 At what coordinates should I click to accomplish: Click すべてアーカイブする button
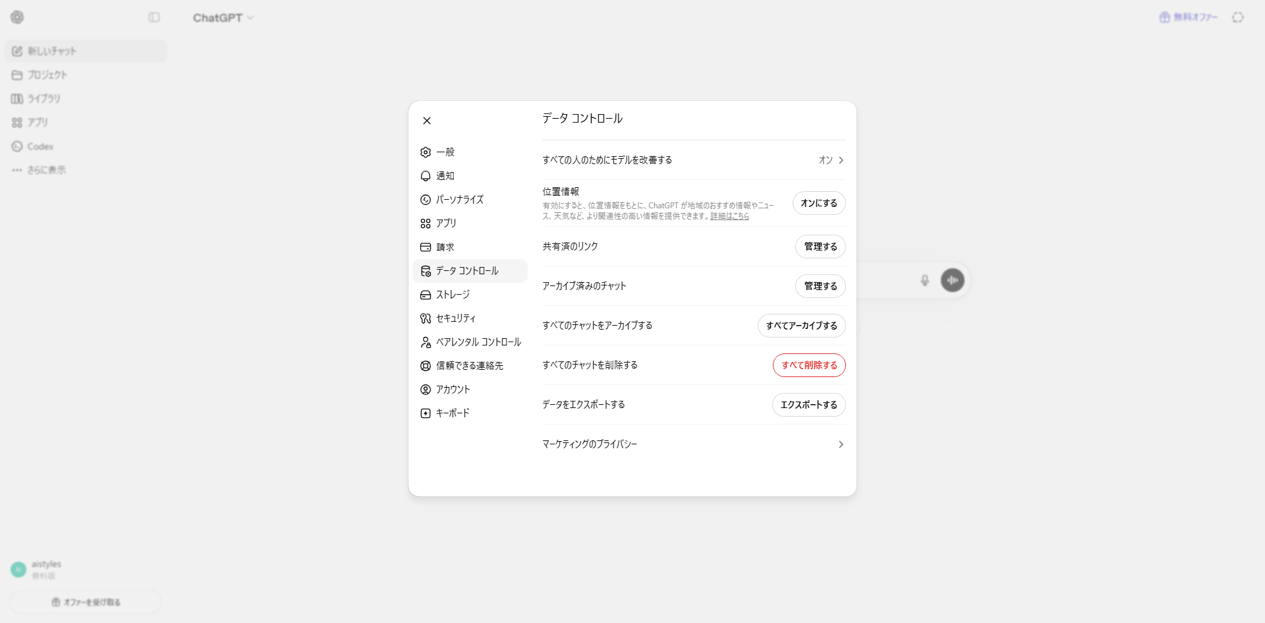click(x=801, y=326)
